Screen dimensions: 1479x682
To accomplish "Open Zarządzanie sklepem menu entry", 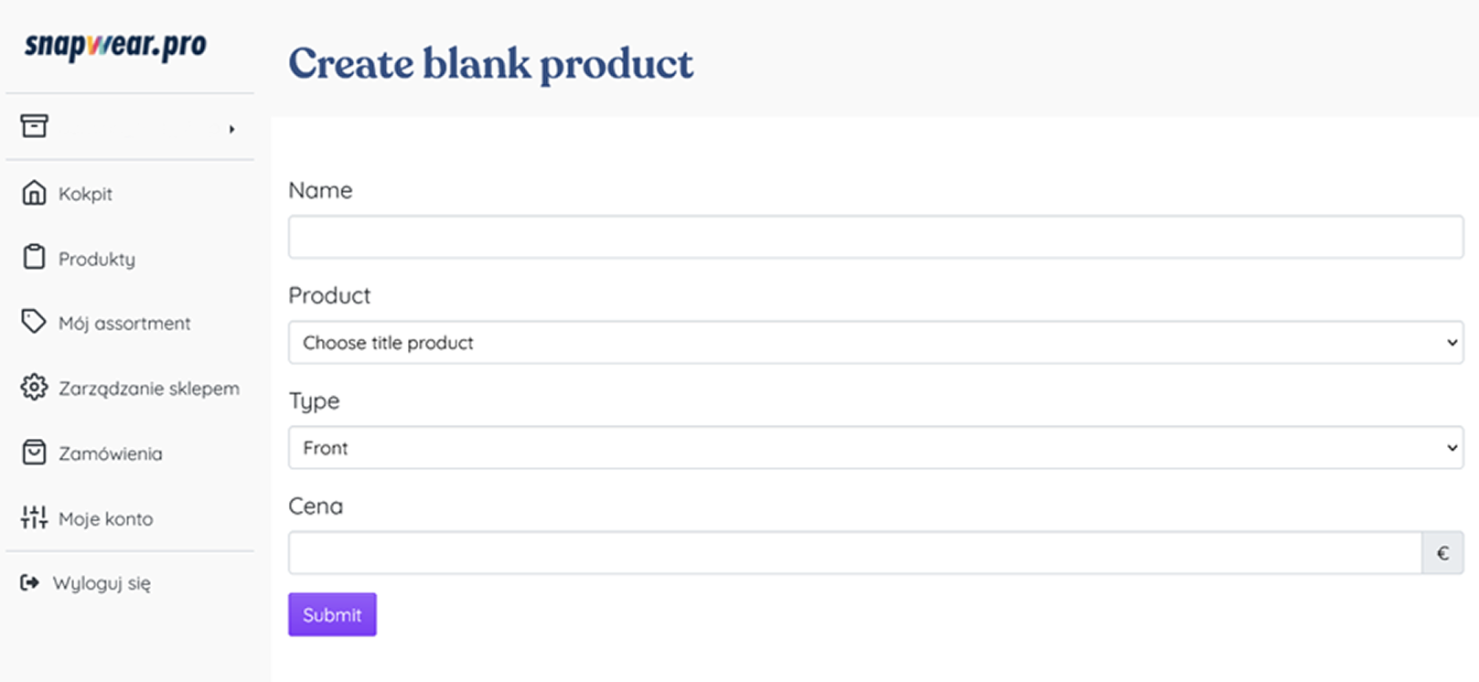I will coord(149,389).
